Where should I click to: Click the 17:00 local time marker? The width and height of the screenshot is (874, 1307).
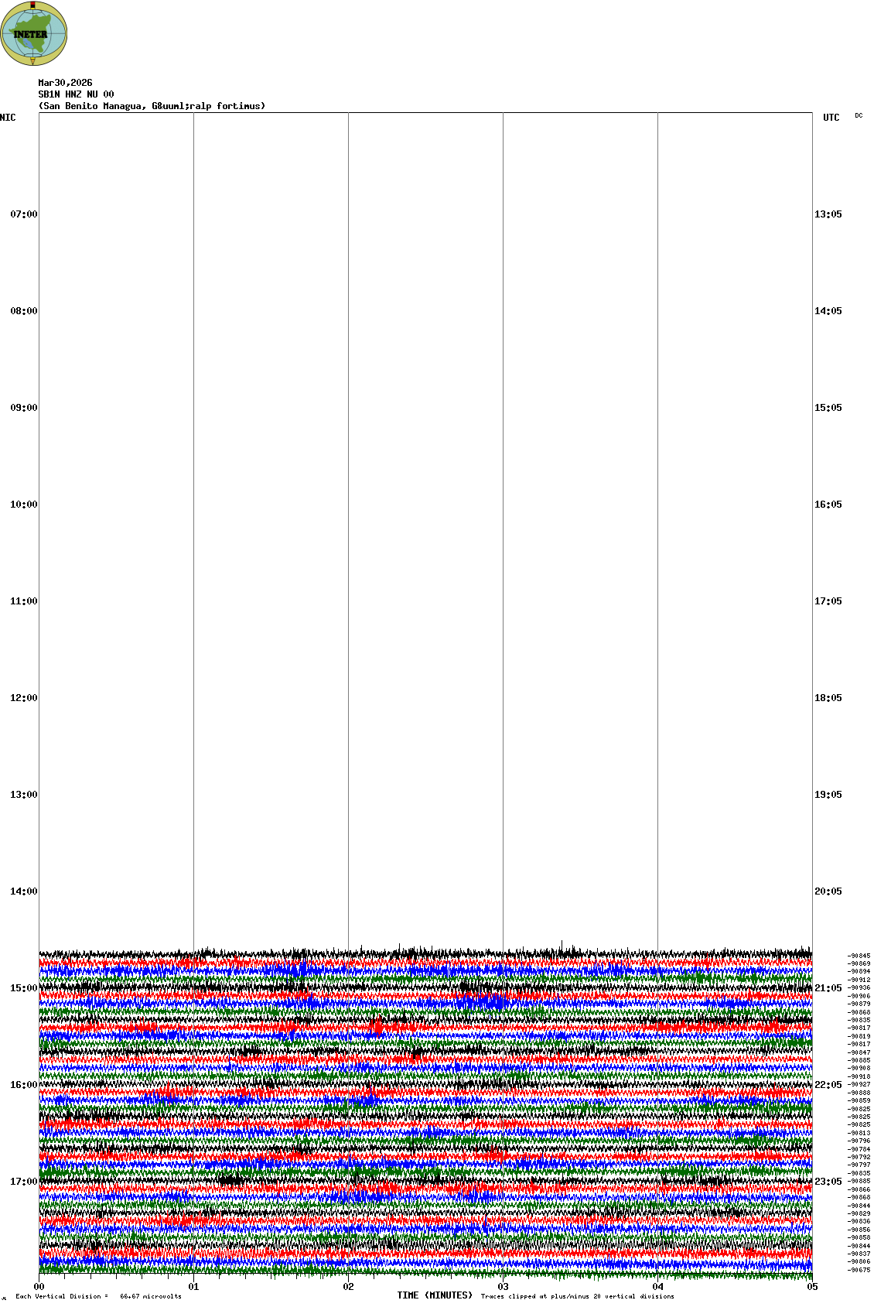click(23, 1182)
